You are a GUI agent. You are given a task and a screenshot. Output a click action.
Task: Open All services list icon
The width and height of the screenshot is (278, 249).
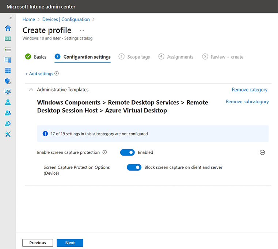(8, 49)
